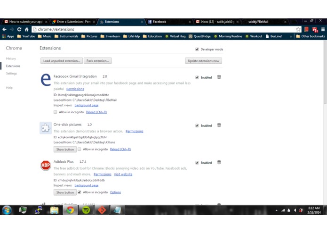Open background page link for Facebook Gmail Integration
Viewport: 327px width, 233px height.
point(87,105)
